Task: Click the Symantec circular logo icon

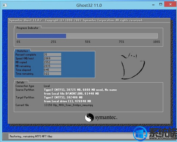Action: coord(89,118)
